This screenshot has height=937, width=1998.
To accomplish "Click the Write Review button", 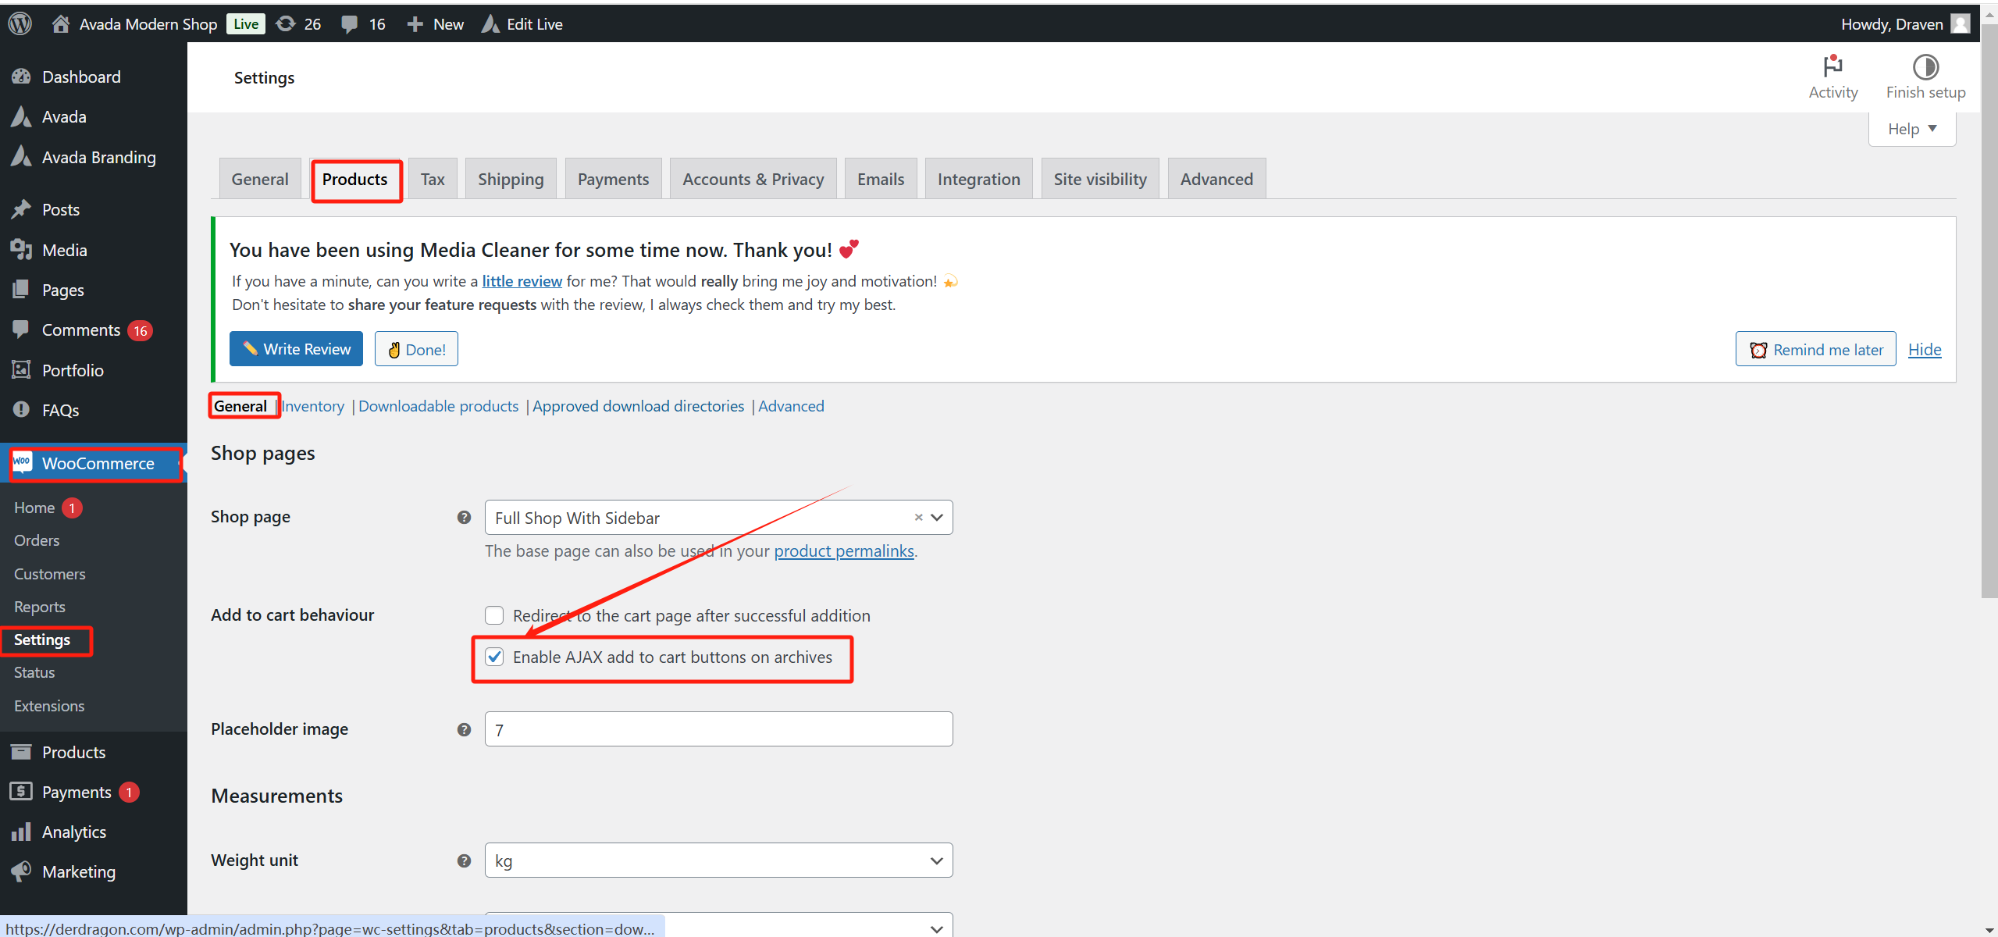I will click(x=296, y=348).
